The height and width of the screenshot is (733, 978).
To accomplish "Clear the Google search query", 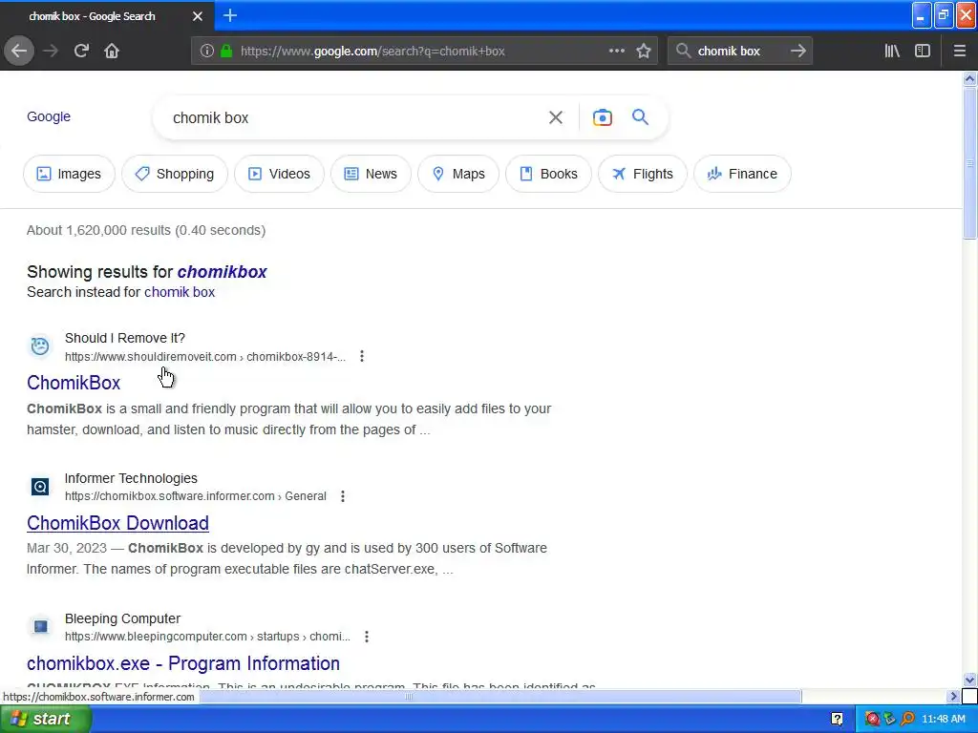I will [x=555, y=117].
